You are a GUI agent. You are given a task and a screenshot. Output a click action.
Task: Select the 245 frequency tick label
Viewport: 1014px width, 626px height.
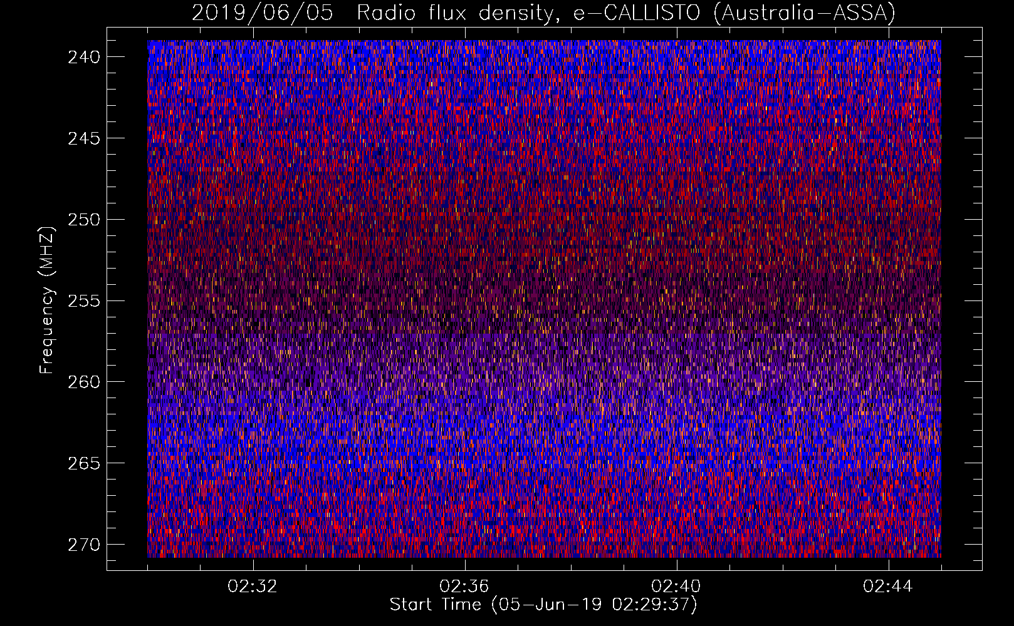[83, 138]
